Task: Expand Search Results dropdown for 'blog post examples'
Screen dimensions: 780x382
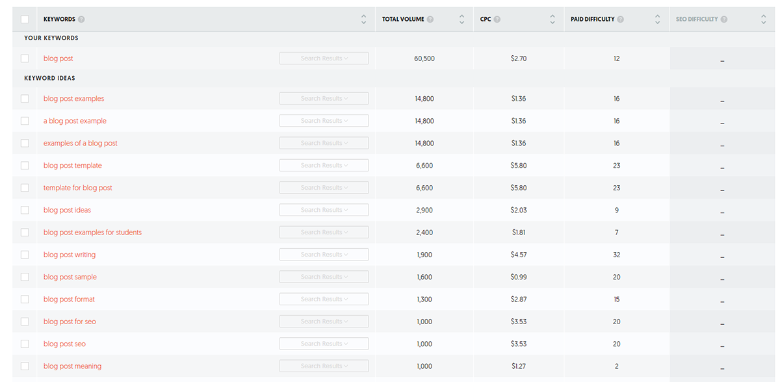Action: point(324,99)
